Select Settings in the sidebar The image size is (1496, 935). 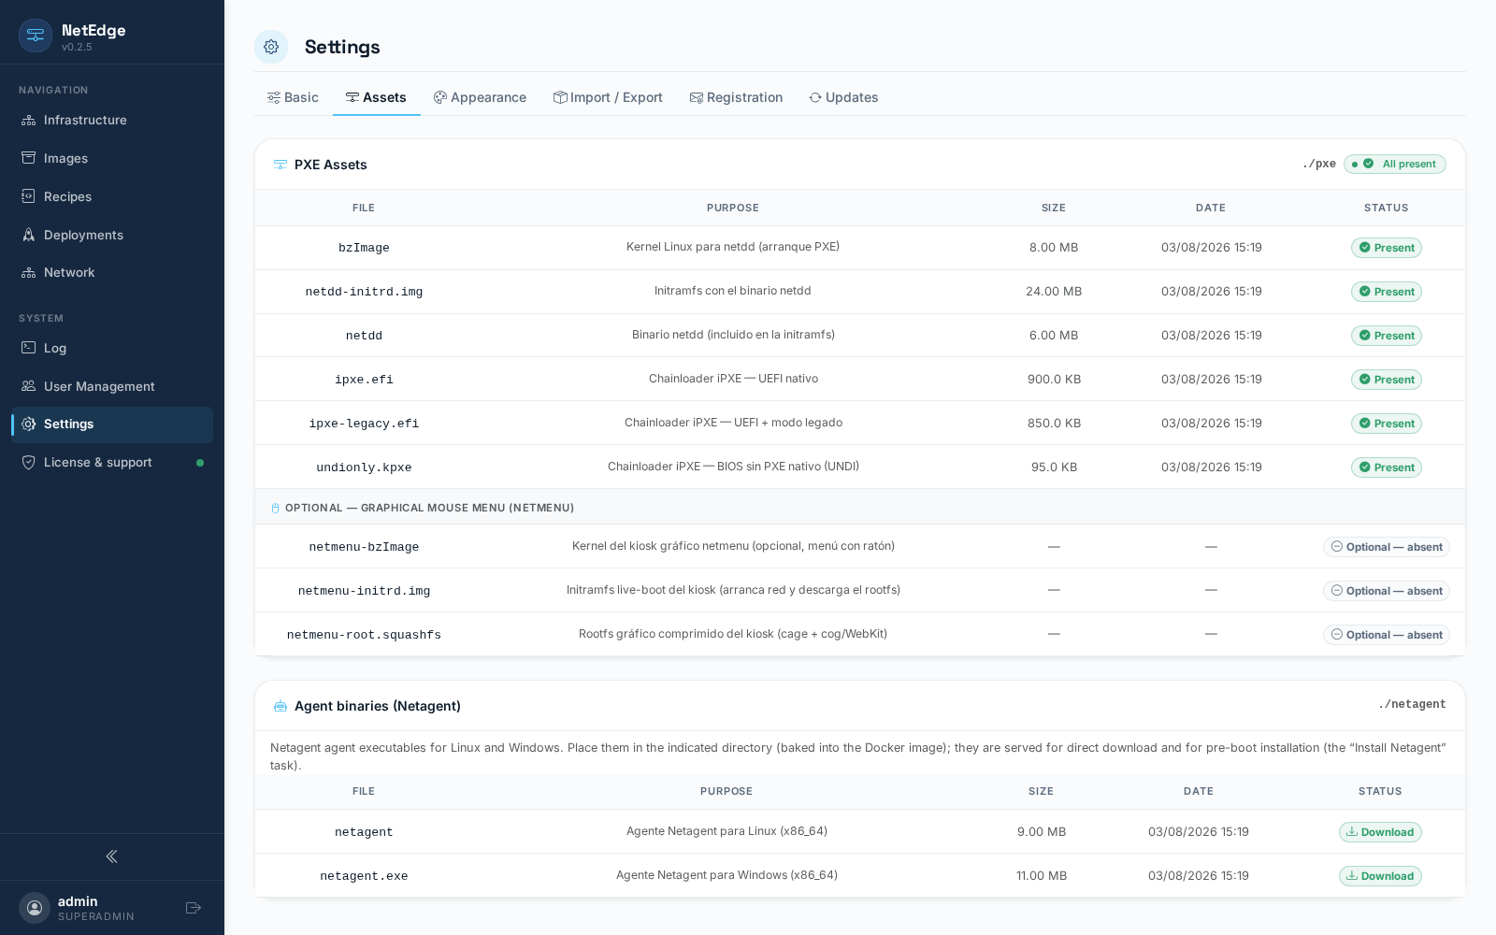tap(112, 424)
